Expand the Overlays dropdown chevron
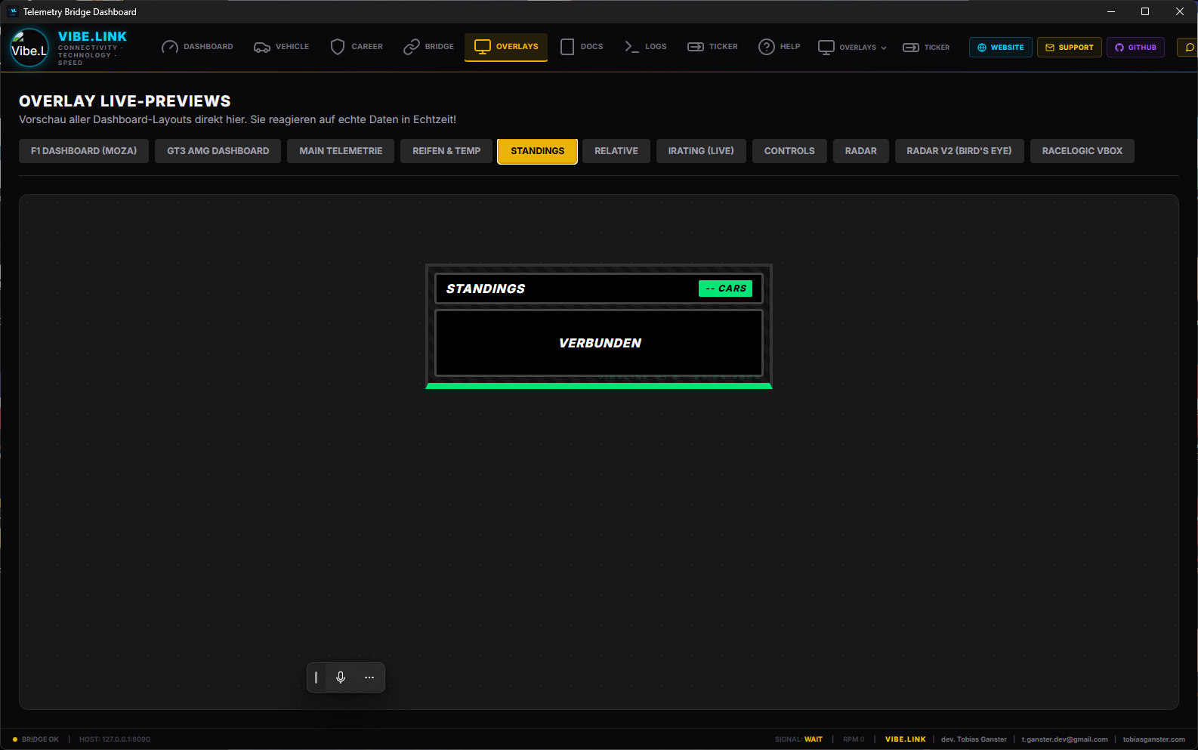Screen dimensions: 1198x750 [x=884, y=48]
